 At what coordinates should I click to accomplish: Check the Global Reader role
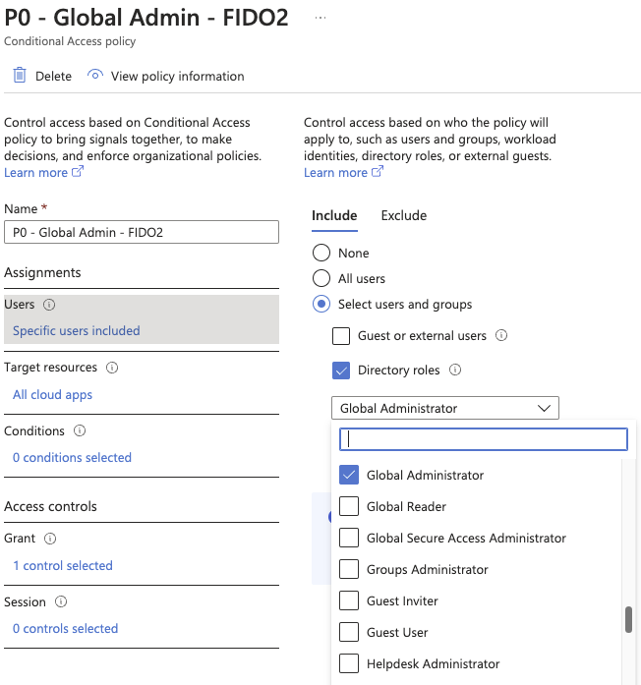pos(349,506)
